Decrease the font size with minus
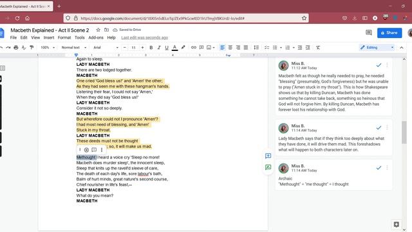 (125, 48)
